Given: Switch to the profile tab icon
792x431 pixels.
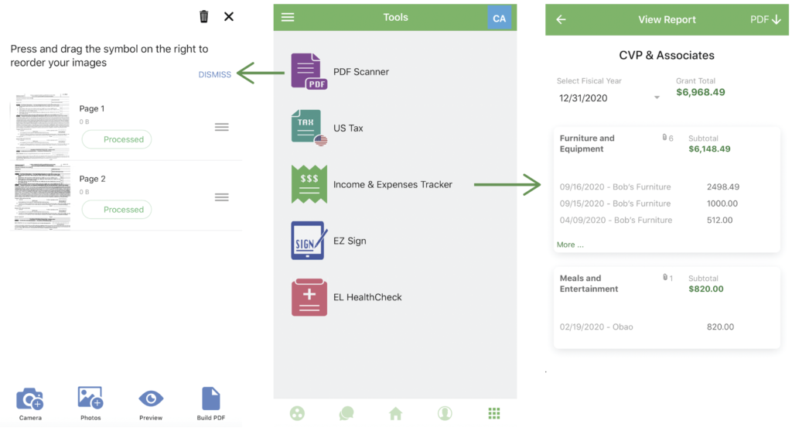Looking at the screenshot, I should tap(445, 413).
